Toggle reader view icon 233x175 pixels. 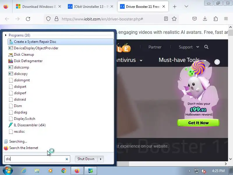pyautogui.click(x=166, y=19)
